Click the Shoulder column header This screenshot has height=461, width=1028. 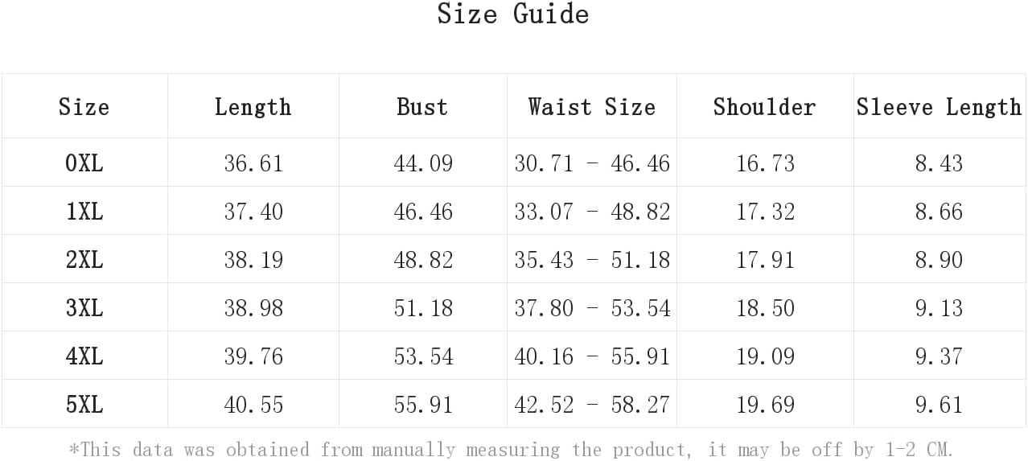[764, 107]
